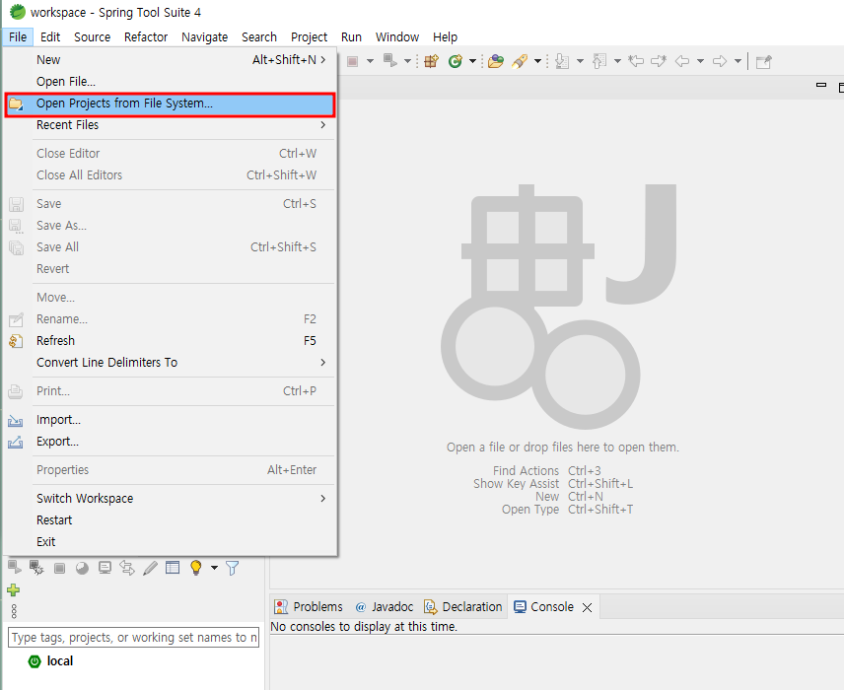The height and width of the screenshot is (690, 844).
Task: Click Restart in File menu
Action: [x=170, y=519]
